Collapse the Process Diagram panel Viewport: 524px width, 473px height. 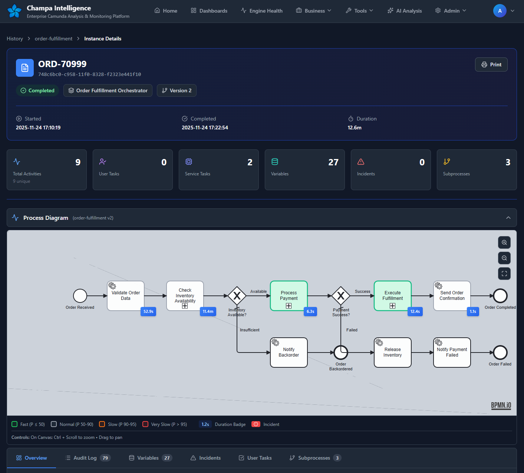(x=508, y=218)
